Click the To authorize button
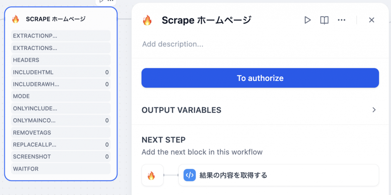391x195 pixels. (x=260, y=78)
